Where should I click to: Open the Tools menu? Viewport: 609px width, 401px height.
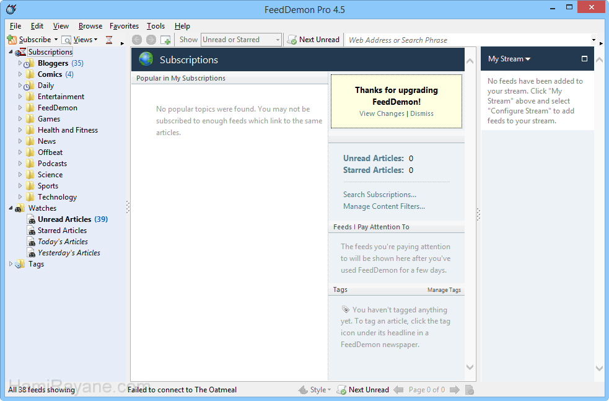pos(156,26)
